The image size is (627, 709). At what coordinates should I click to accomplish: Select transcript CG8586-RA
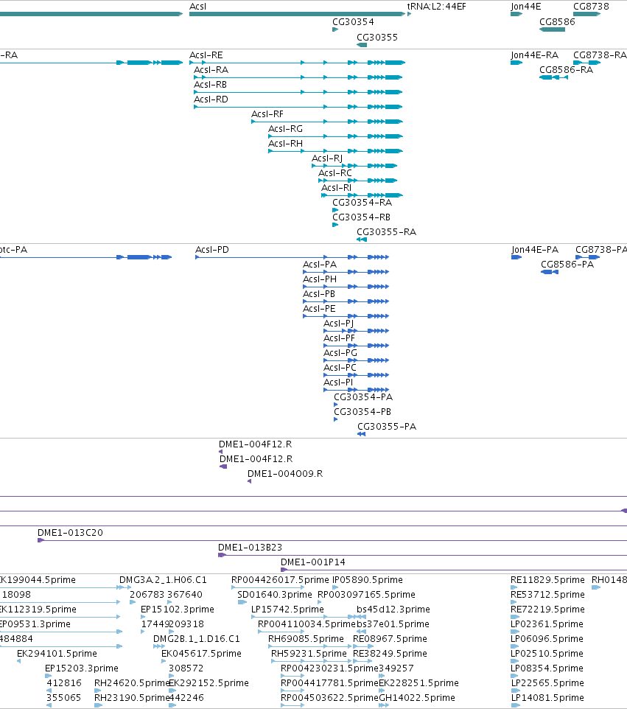coord(566,69)
